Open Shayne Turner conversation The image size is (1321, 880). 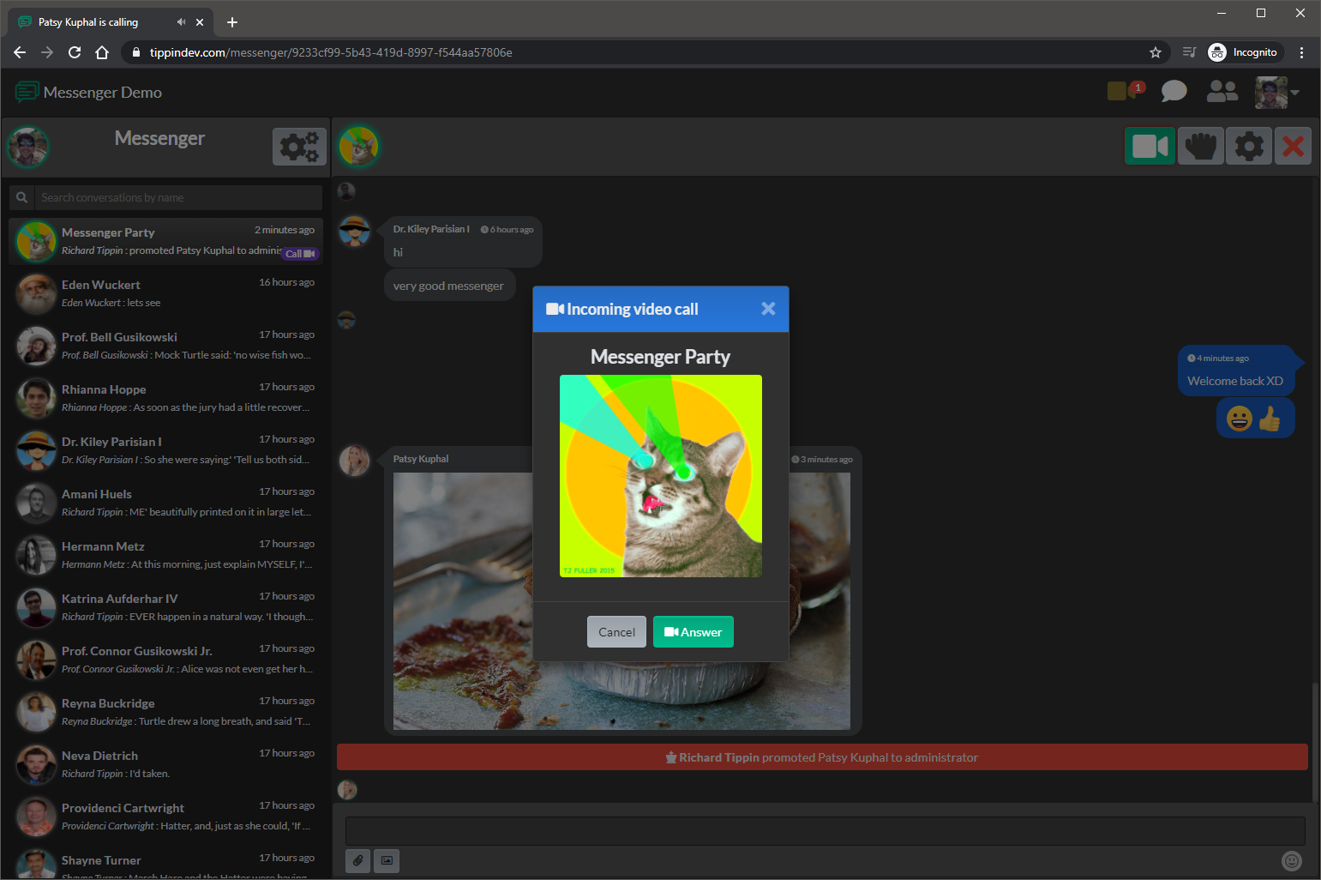[x=167, y=863]
